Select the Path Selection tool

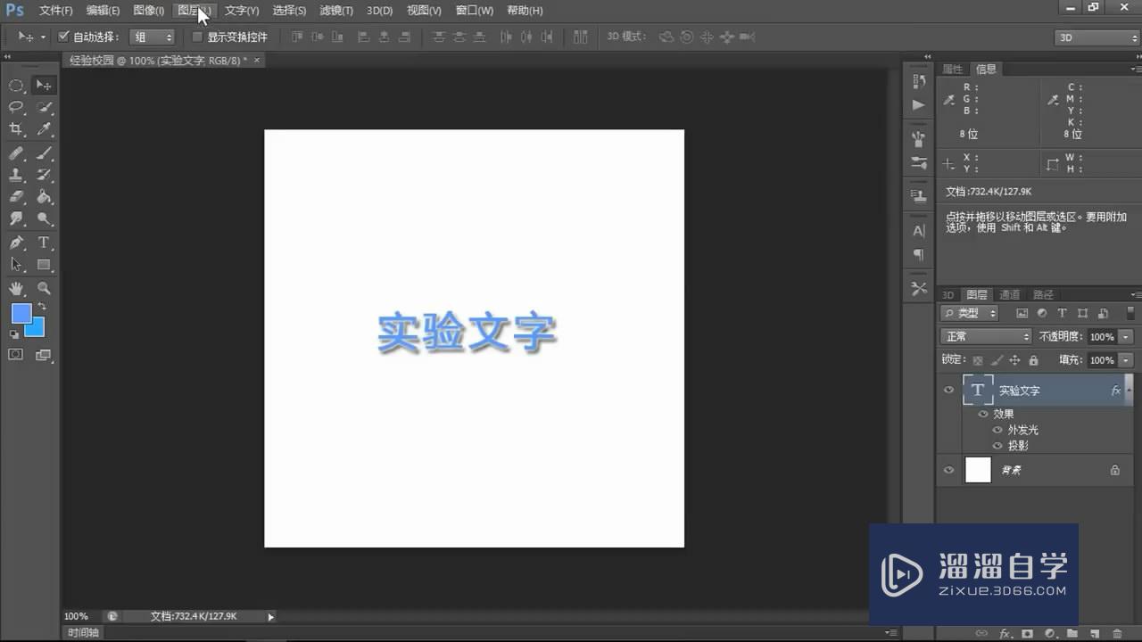click(16, 265)
